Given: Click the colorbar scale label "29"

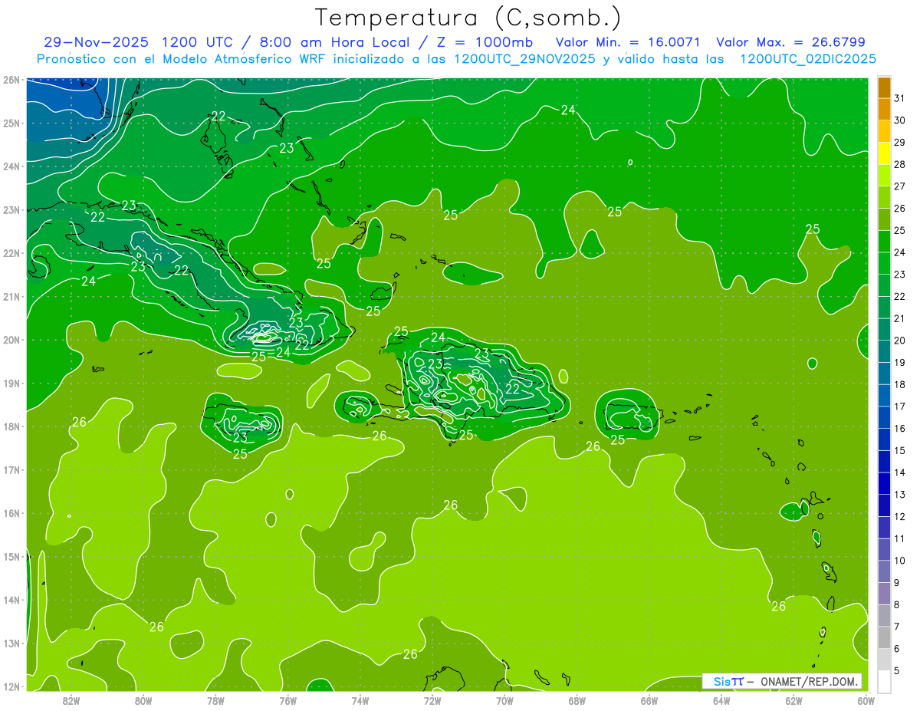Looking at the screenshot, I should click(x=900, y=142).
